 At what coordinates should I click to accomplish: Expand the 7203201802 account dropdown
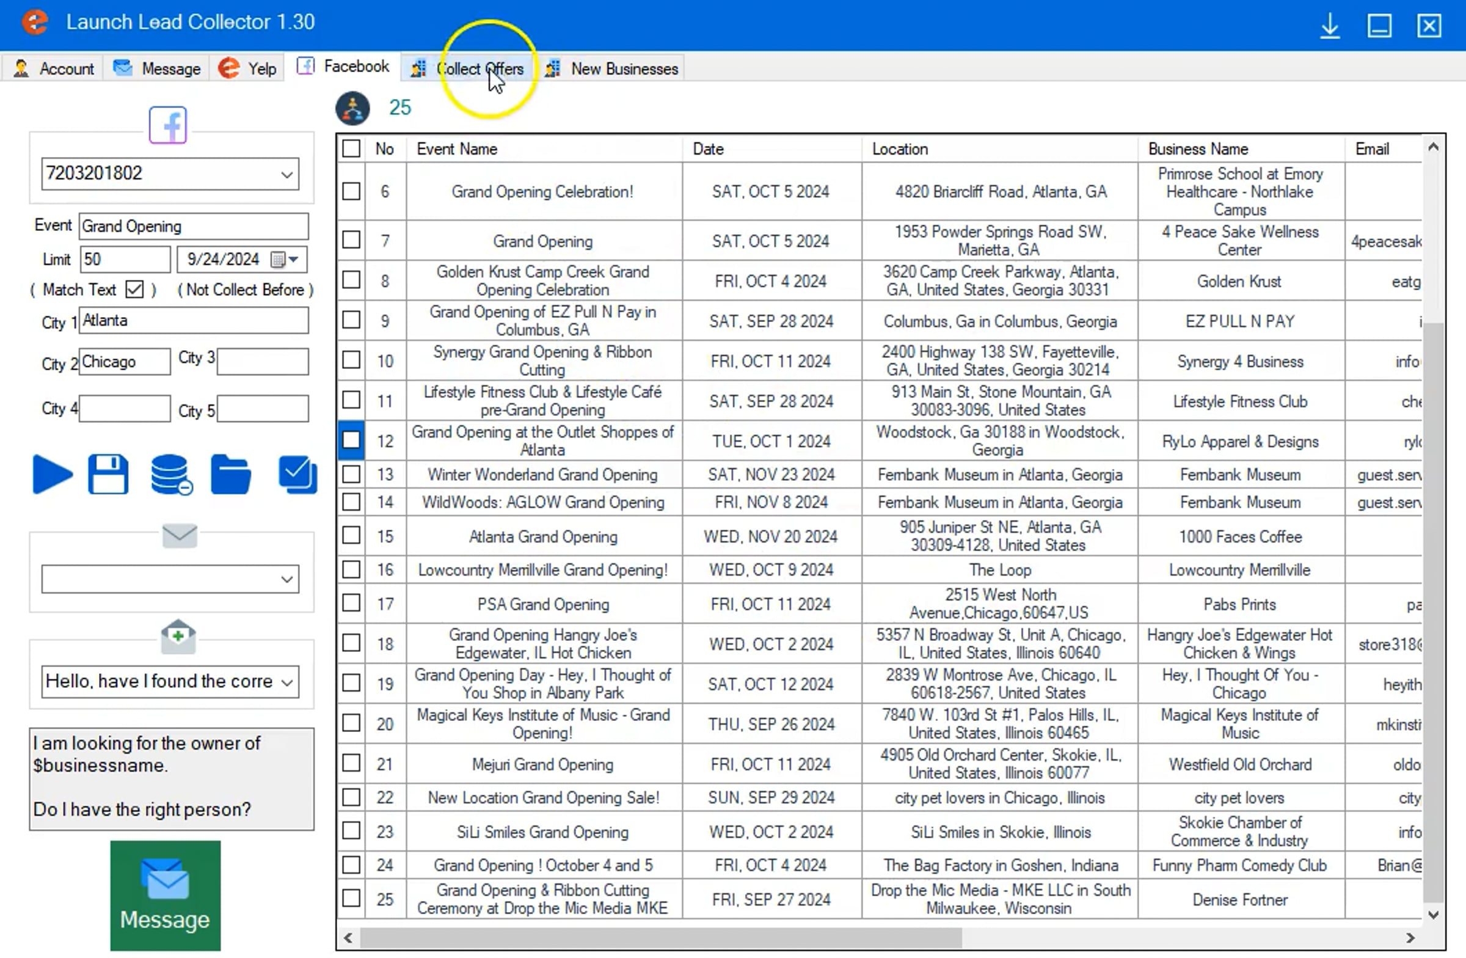point(286,174)
